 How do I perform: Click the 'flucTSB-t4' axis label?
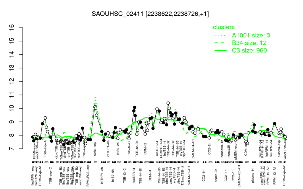tap(134, 175)
